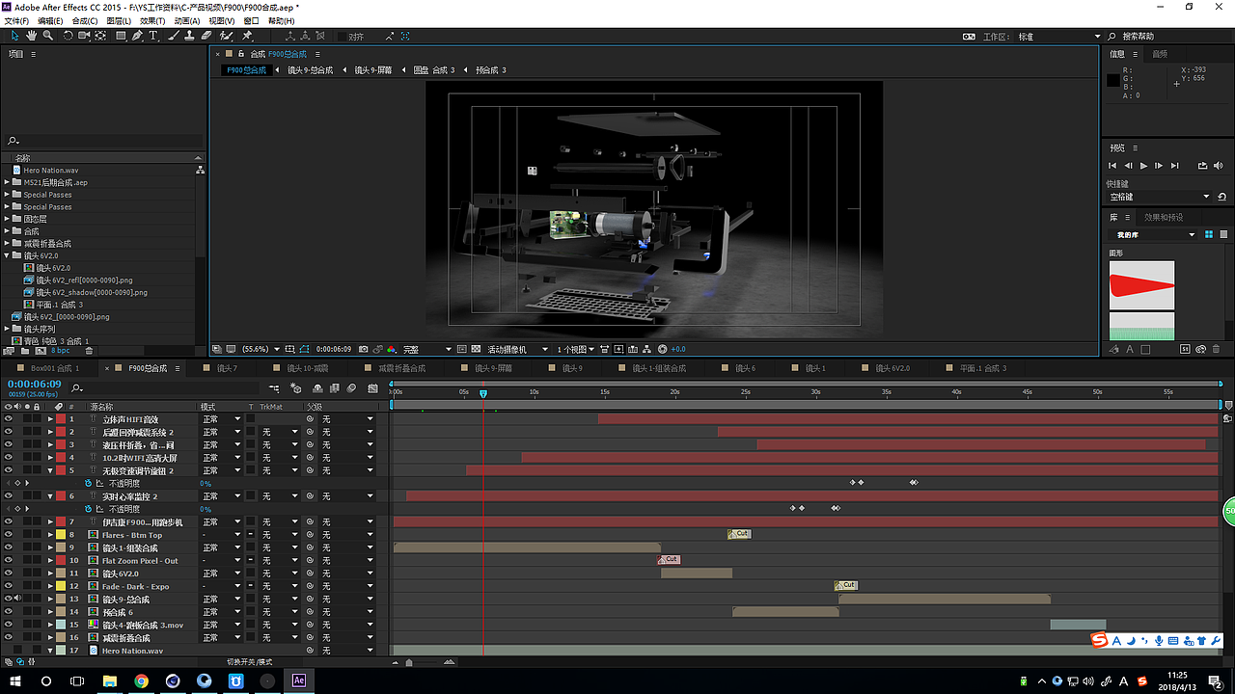Viewport: 1235px width, 694px height.
Task: Select the Rectangle shape tool
Action: click(121, 36)
